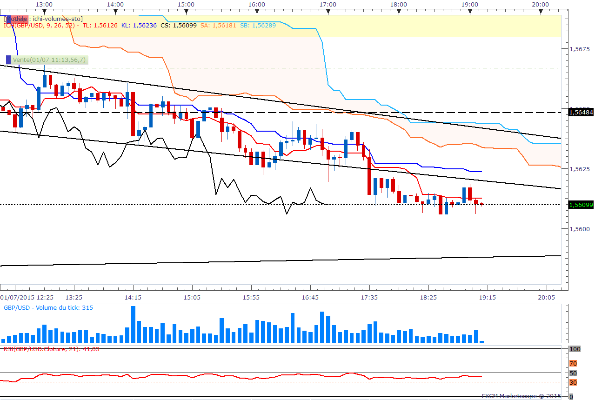This screenshot has height=400, width=595.
Task: Select the green 1,56099 current price tag
Action: click(581, 205)
